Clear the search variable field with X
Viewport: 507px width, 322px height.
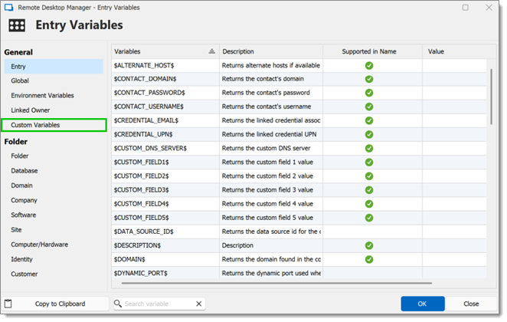199,304
